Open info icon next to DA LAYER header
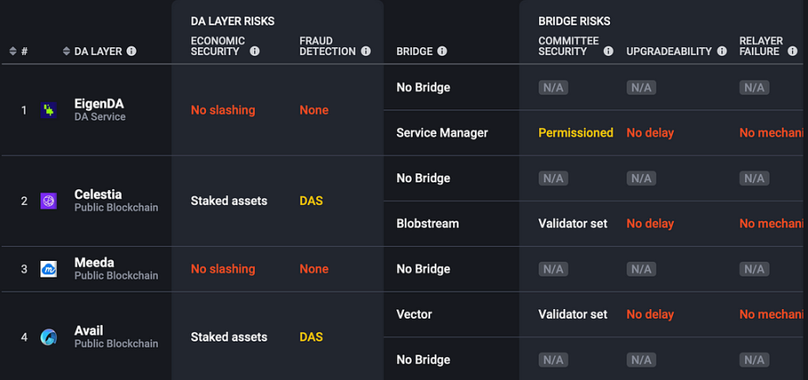Image resolution: width=808 pixels, height=380 pixels. pos(131,51)
